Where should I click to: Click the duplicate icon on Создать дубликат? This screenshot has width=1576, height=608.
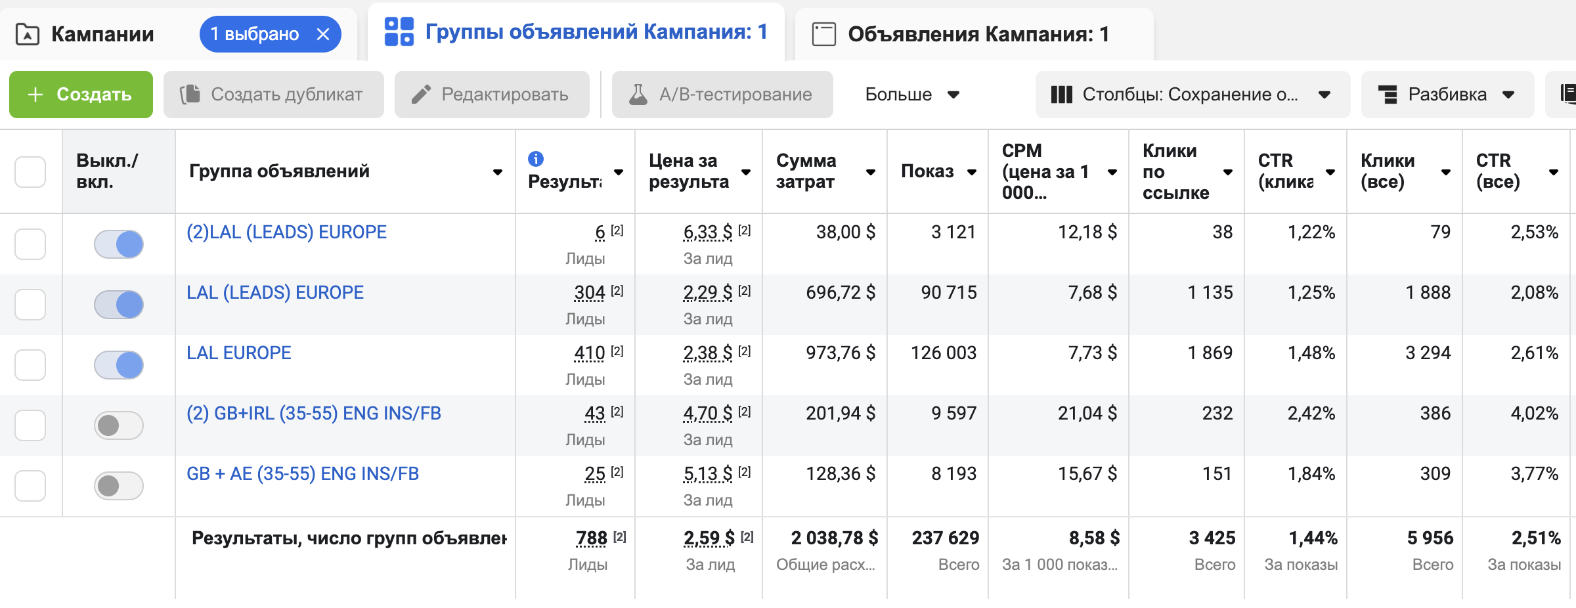190,95
